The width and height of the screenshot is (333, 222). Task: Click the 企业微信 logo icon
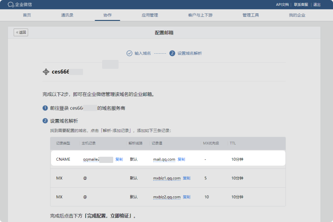(11, 4)
